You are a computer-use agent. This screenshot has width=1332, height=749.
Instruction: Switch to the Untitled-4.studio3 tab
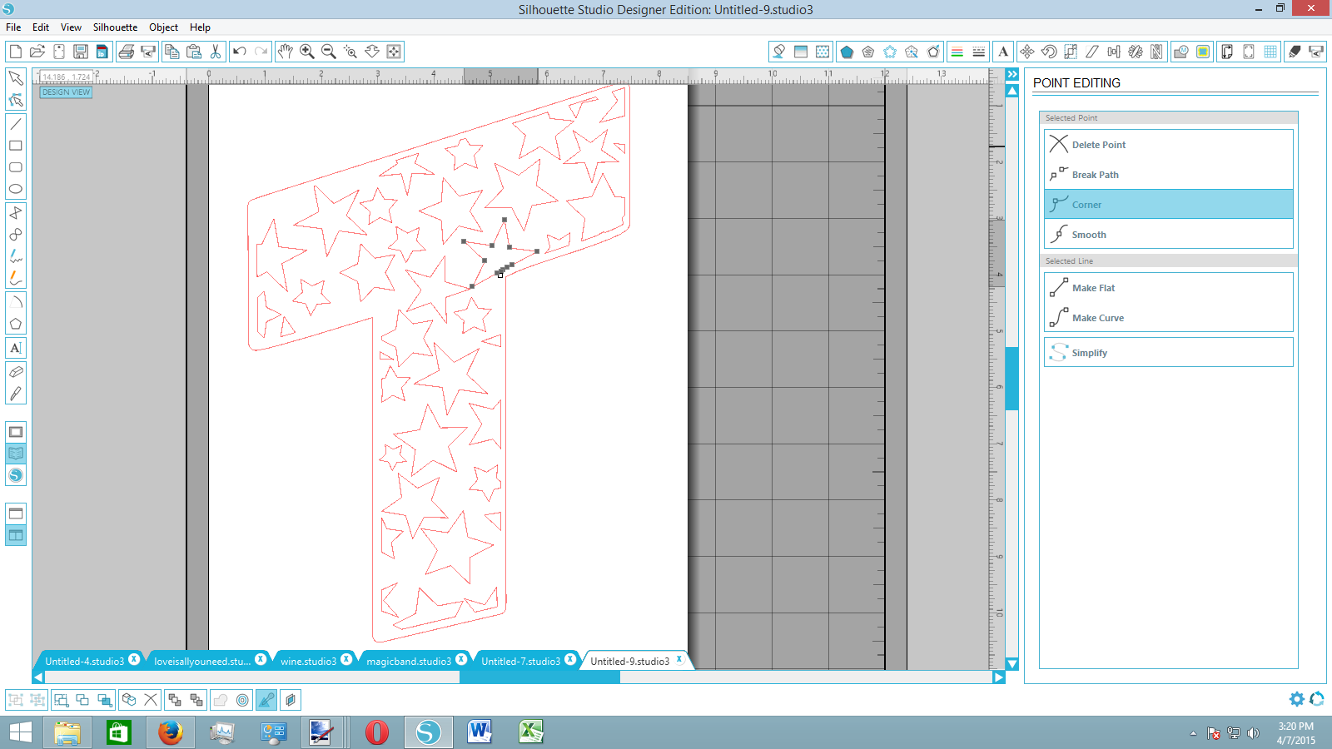coord(84,661)
